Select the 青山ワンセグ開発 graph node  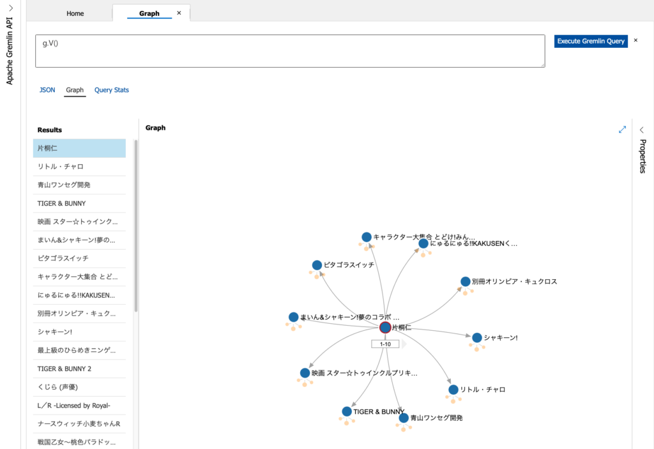(404, 418)
